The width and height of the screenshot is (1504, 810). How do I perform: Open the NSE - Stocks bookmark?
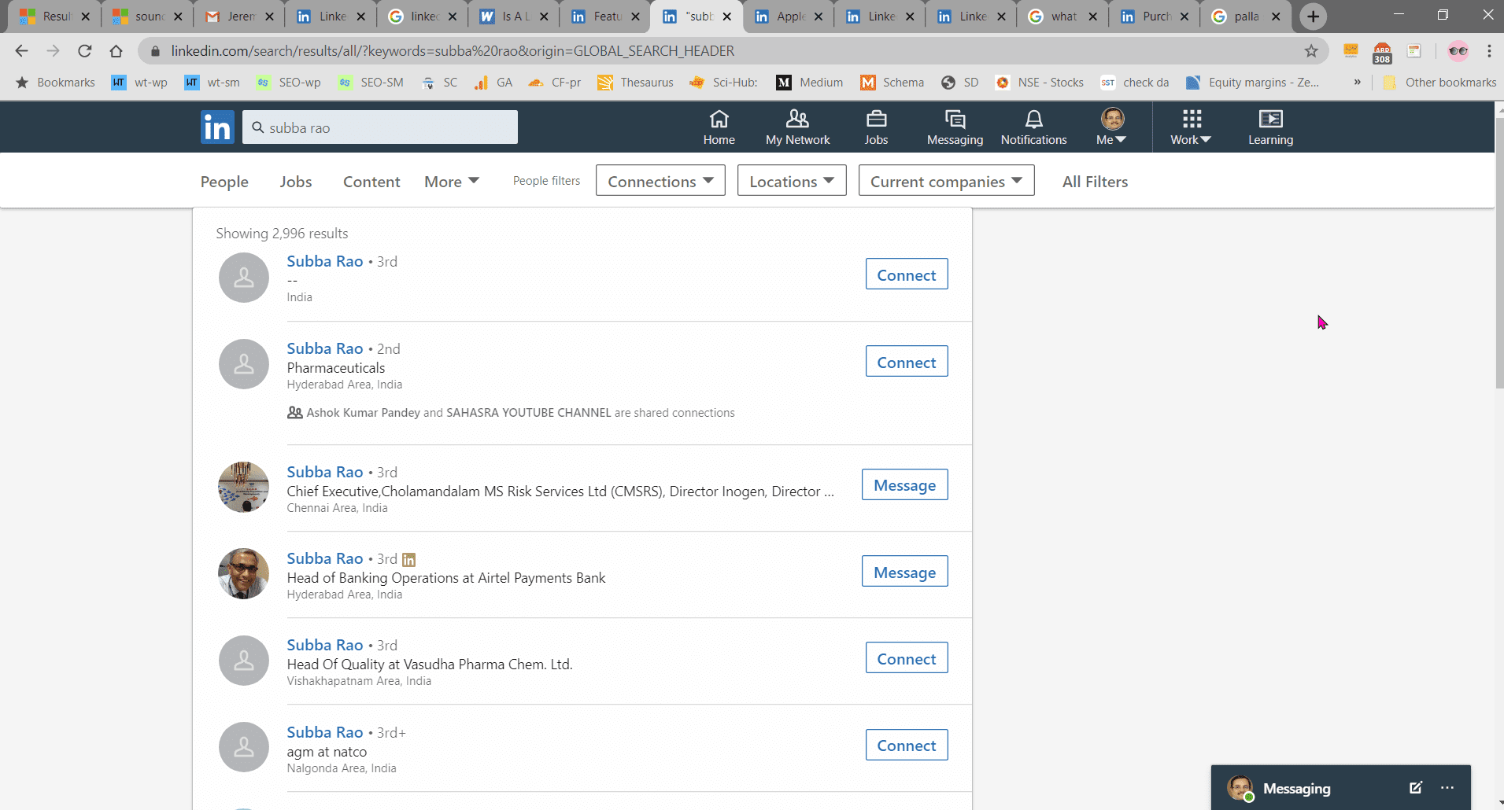[x=1039, y=83]
